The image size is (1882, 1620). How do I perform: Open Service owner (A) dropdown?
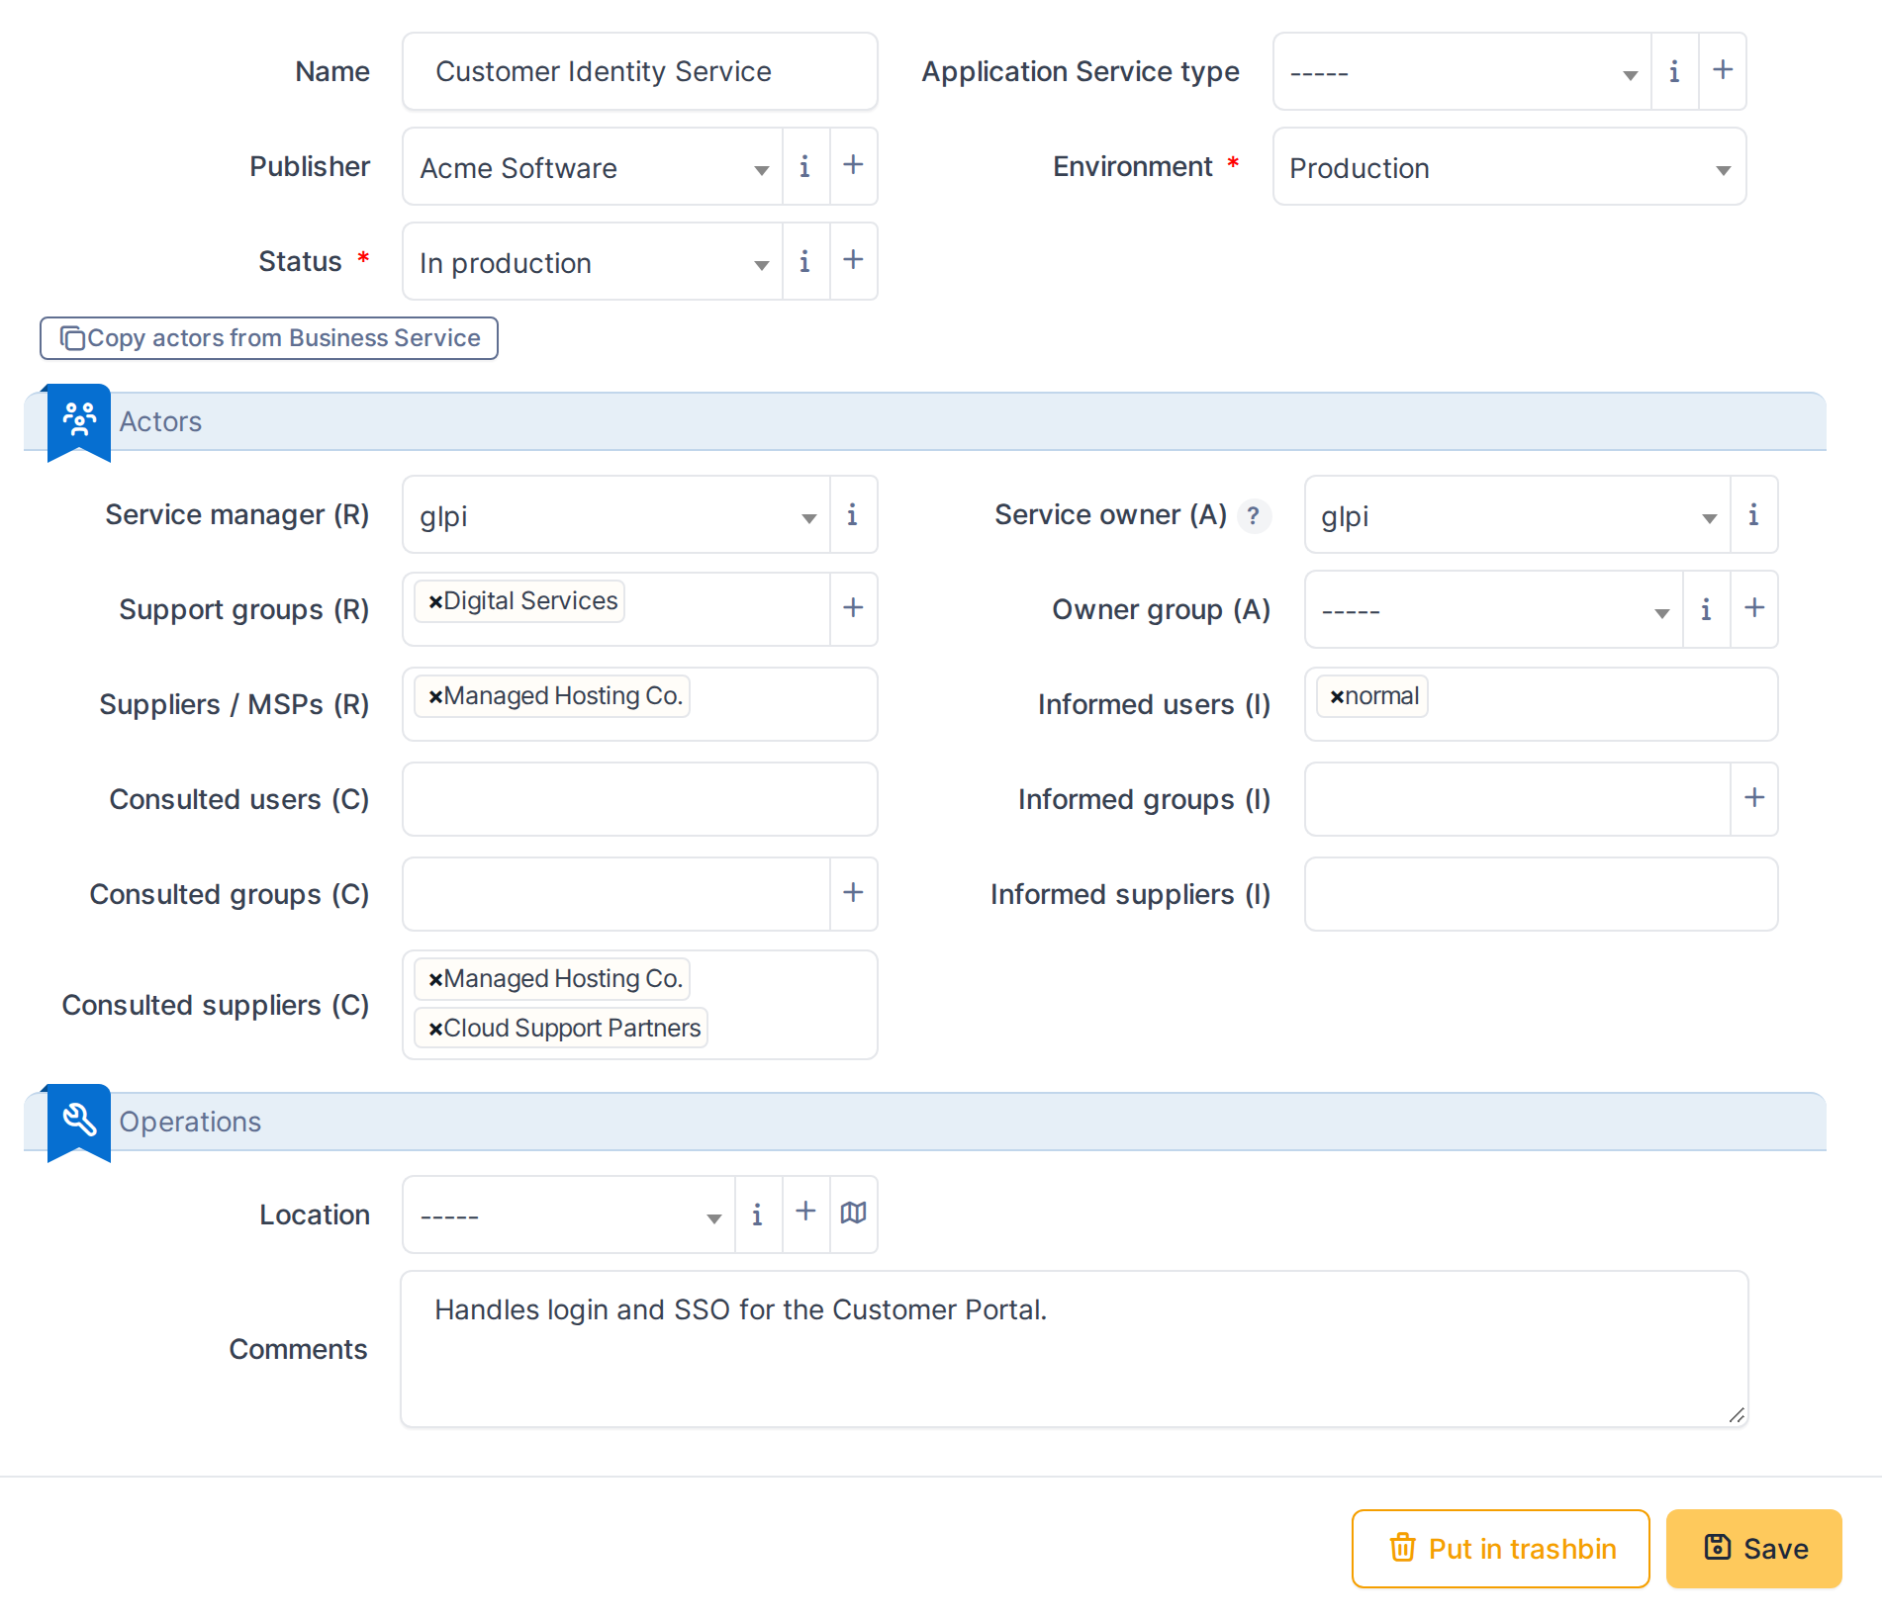1518,515
